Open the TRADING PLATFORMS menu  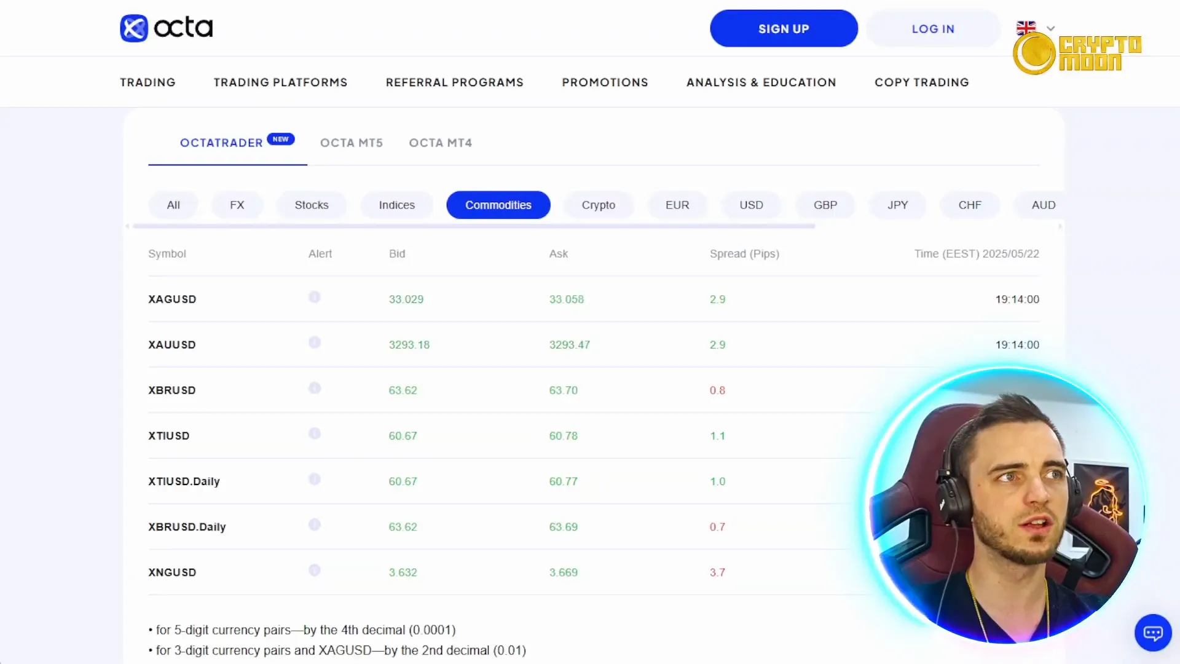click(280, 82)
